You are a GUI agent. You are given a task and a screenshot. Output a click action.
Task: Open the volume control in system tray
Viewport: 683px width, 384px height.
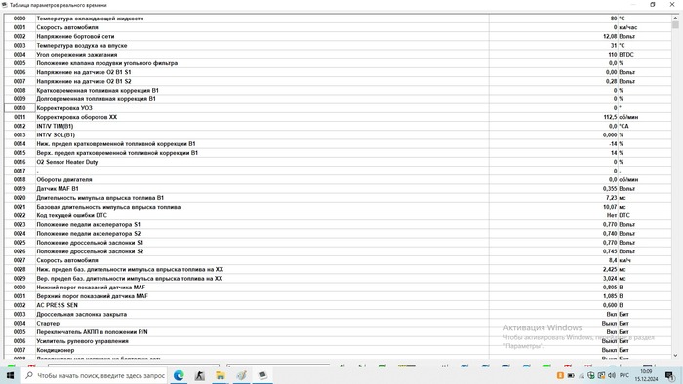(x=611, y=375)
